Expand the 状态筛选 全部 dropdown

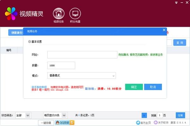coord(23,115)
